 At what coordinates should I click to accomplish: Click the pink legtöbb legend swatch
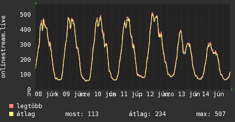click(11, 106)
